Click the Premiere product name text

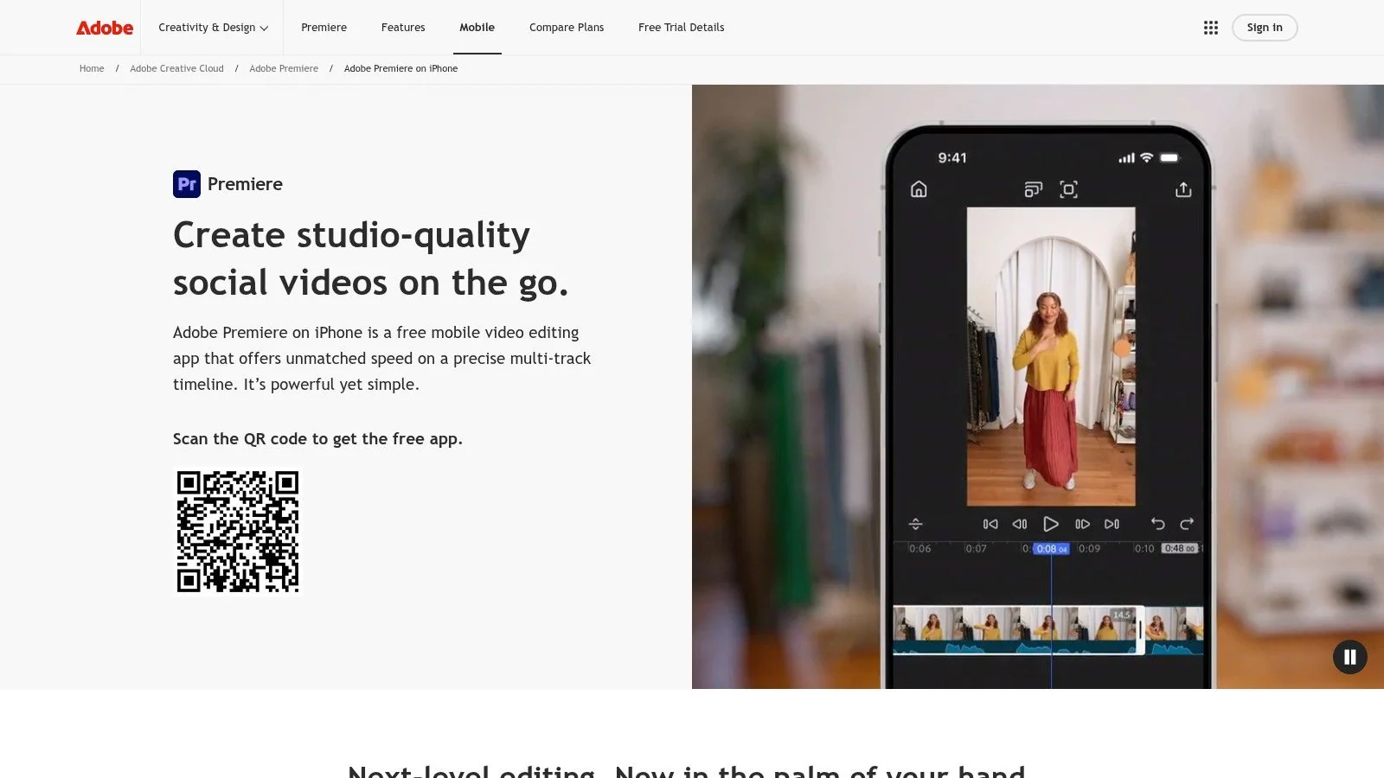pos(245,184)
